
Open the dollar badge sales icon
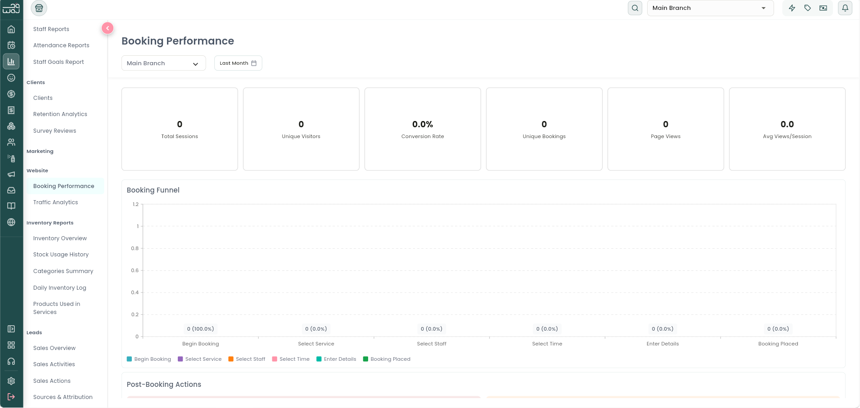[11, 94]
